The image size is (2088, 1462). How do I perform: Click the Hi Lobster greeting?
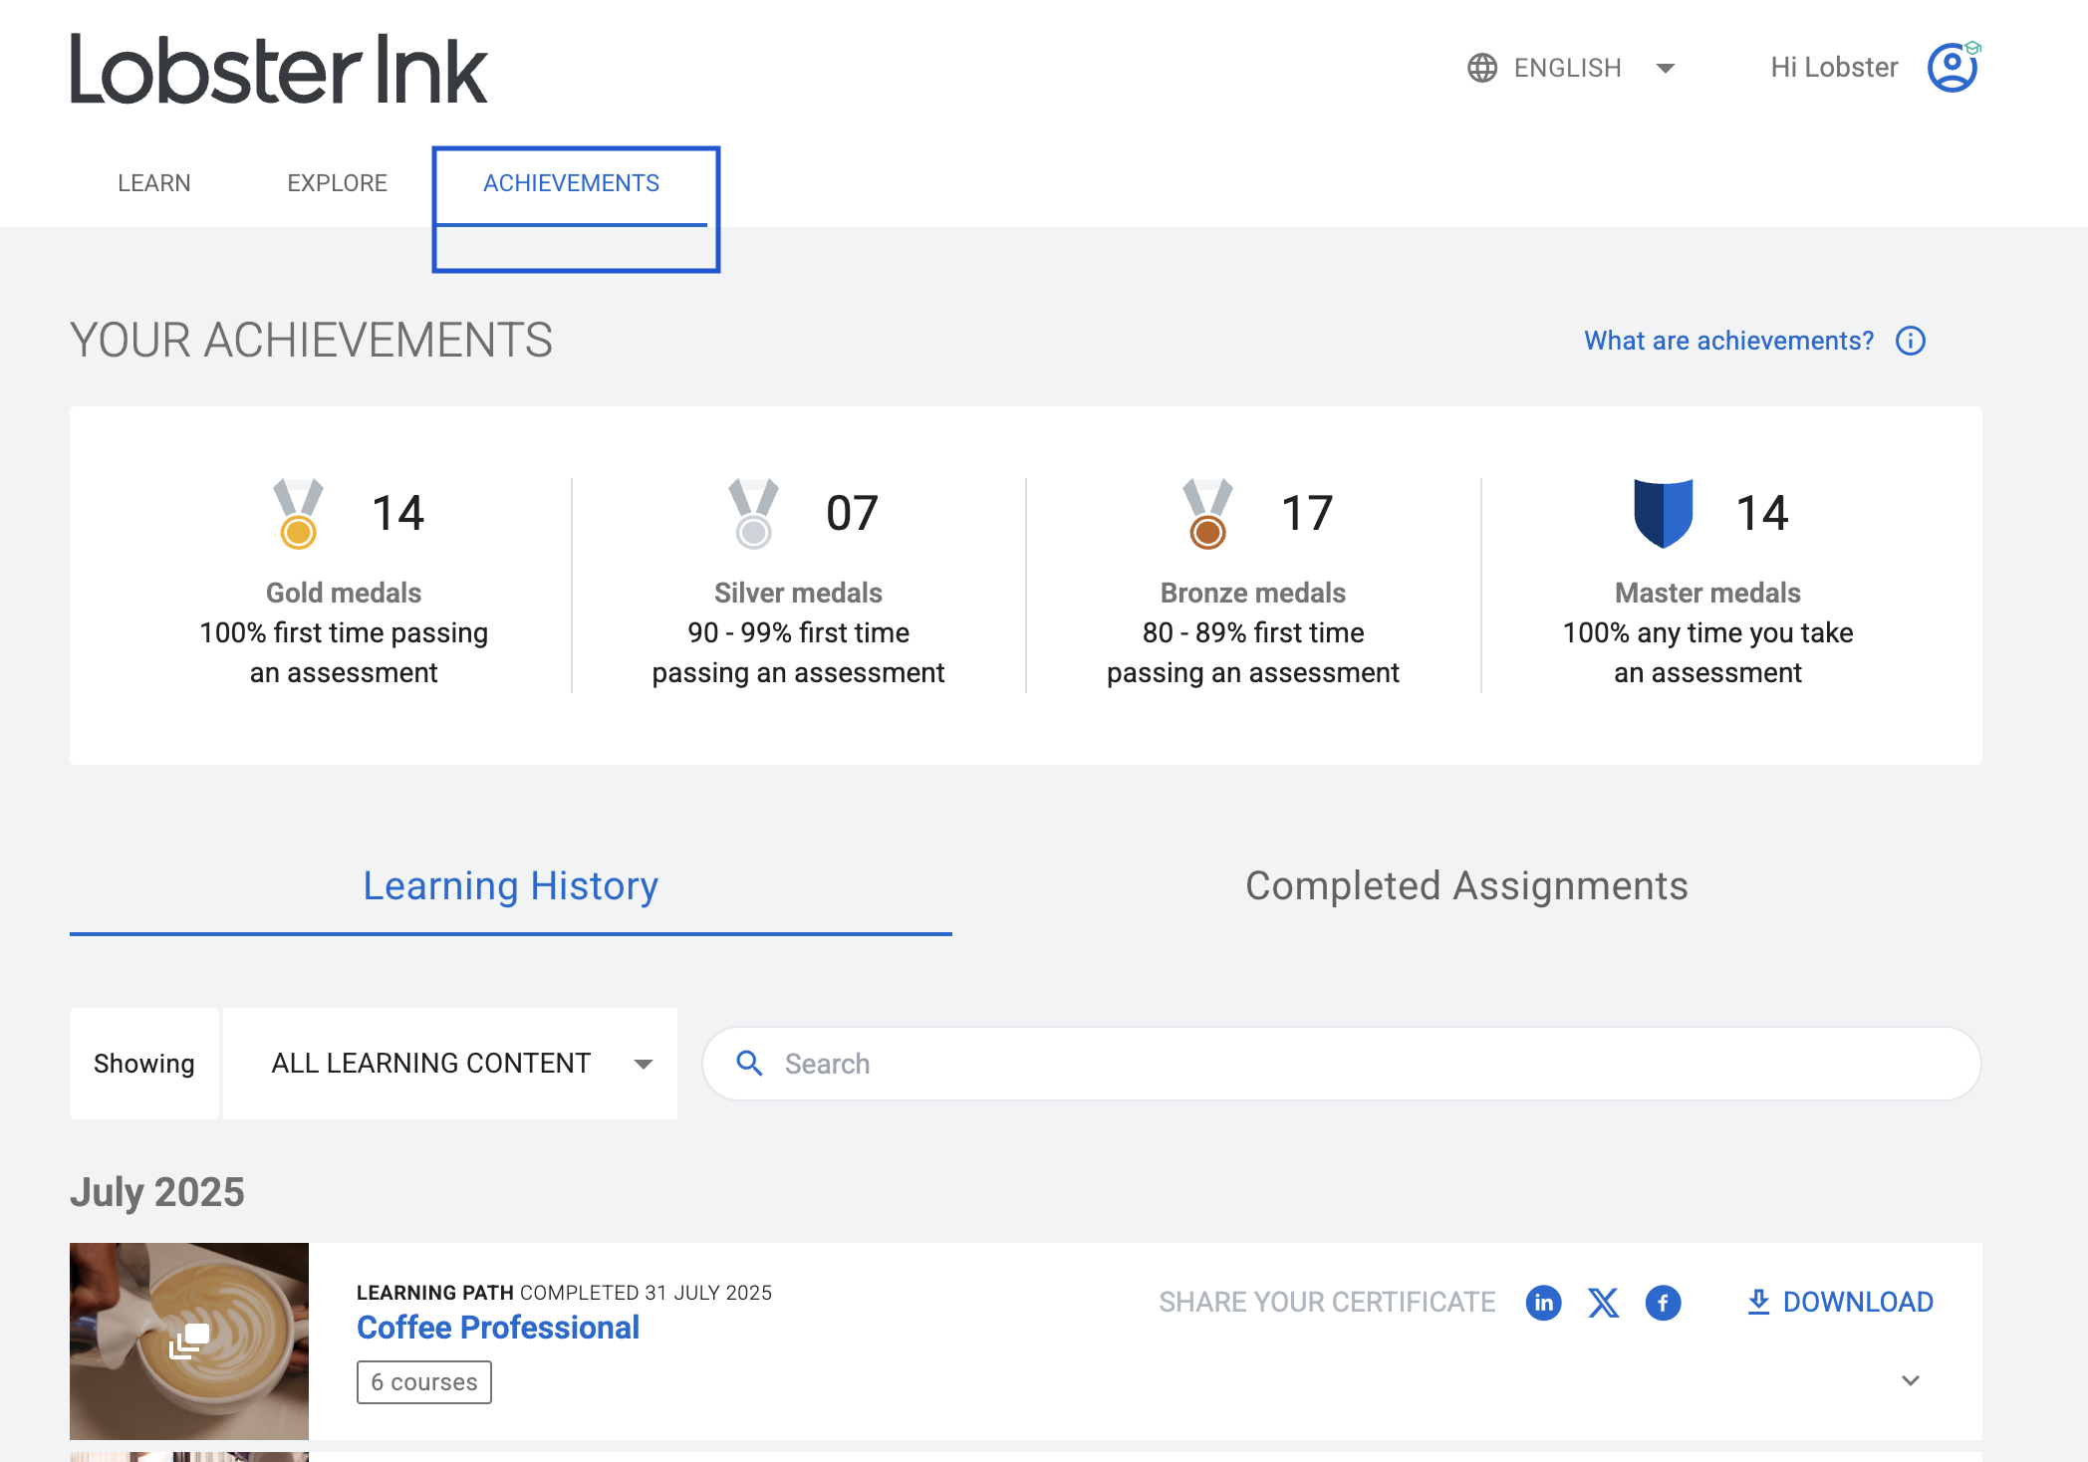pos(1834,68)
